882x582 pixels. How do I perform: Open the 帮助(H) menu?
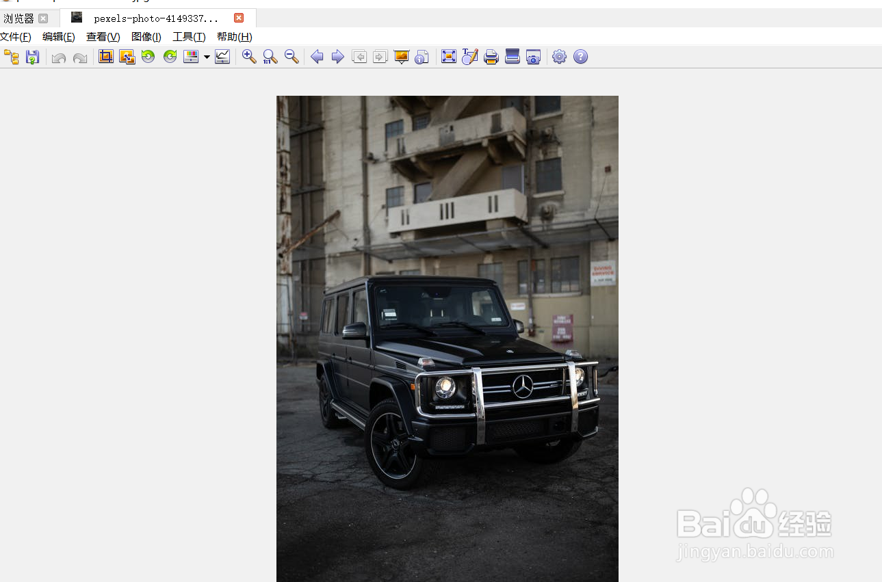click(x=235, y=37)
